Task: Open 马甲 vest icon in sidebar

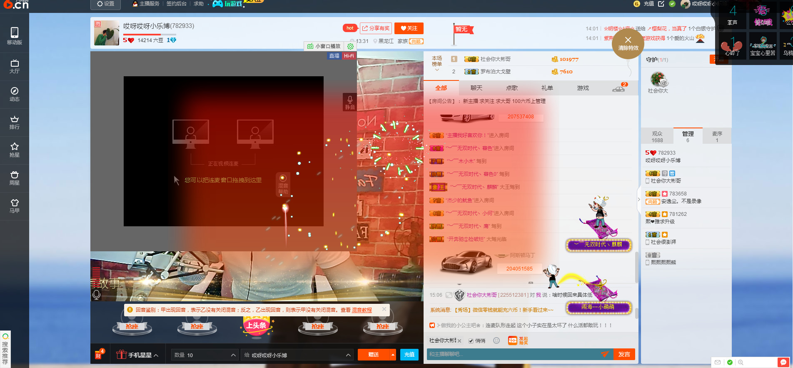Action: 15,206
